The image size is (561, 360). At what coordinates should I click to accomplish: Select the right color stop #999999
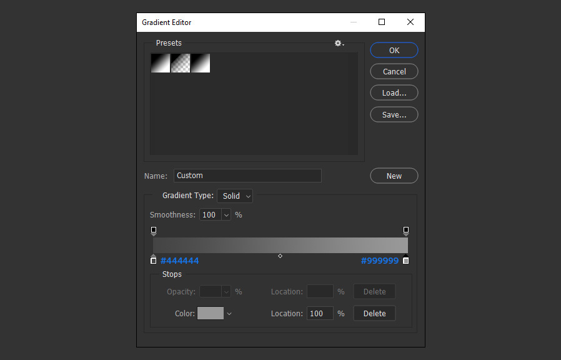point(405,259)
